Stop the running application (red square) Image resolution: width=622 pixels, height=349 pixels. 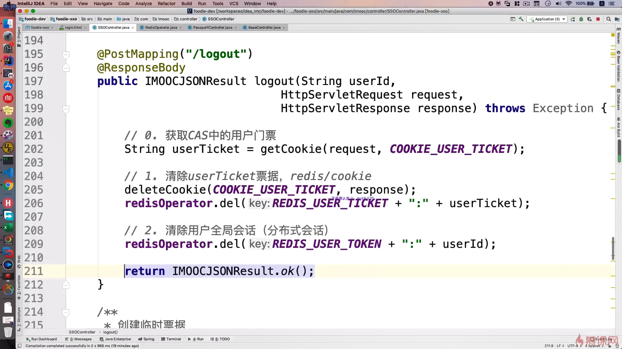click(x=598, y=19)
